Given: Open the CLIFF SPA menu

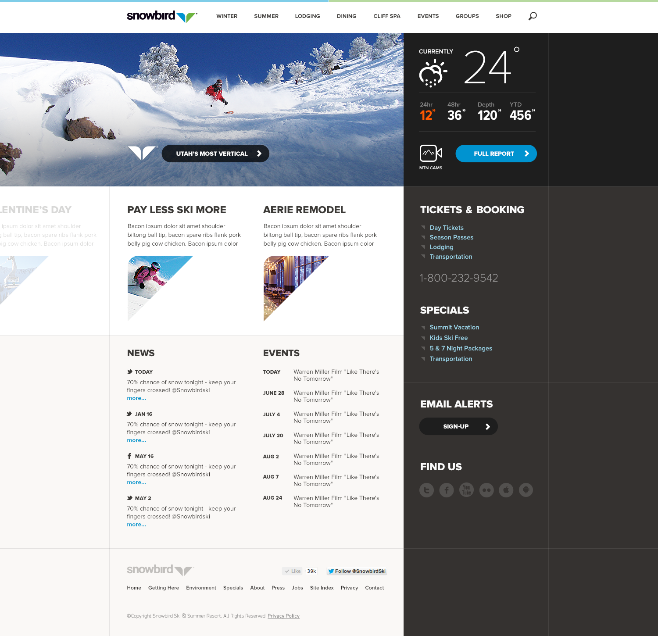Looking at the screenshot, I should (387, 16).
